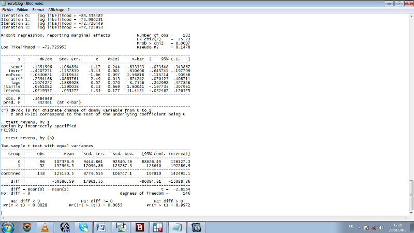Viewport: 414px width, 233px height.
Task: Click the muted volume speaker icon
Action: pos(381,228)
